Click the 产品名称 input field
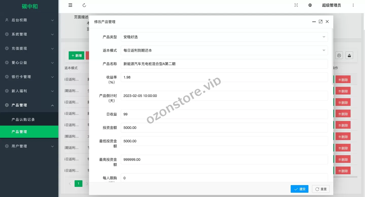 (x=224, y=64)
